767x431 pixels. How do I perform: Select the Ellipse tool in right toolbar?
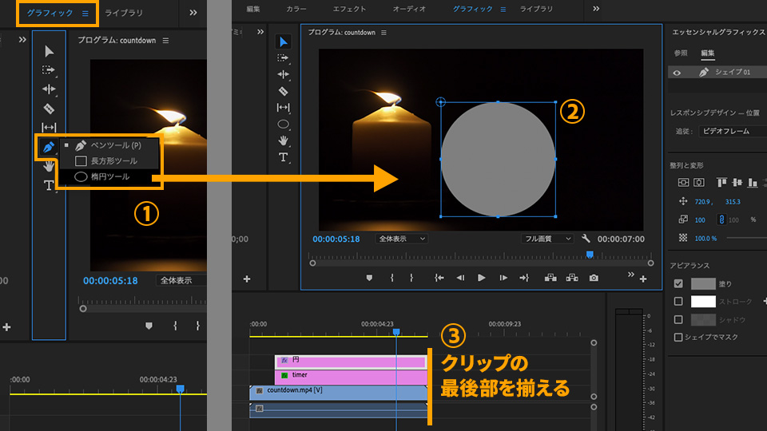click(x=283, y=125)
